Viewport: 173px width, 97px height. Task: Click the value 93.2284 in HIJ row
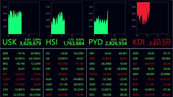[79, 53]
